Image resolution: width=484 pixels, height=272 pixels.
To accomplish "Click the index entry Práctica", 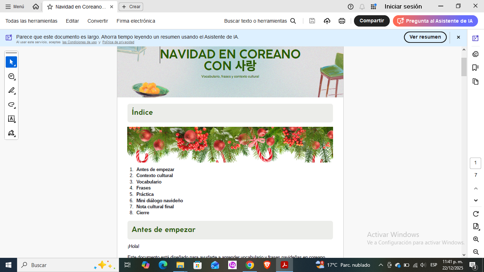I will pos(145,194).
